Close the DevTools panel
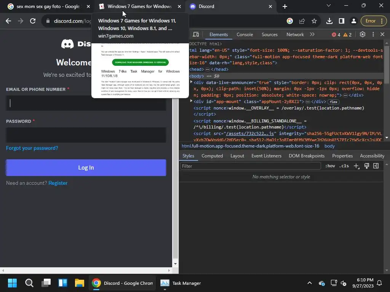390x292 pixels. [382, 35]
